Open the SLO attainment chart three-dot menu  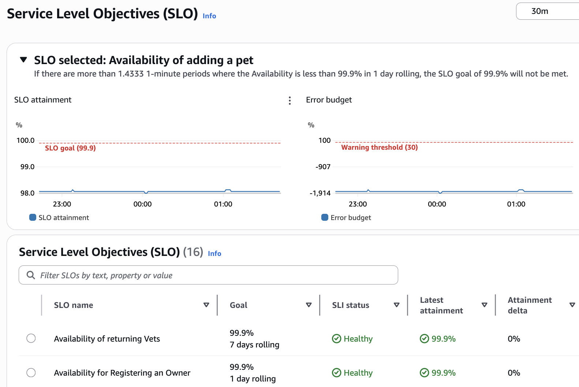coord(289,101)
